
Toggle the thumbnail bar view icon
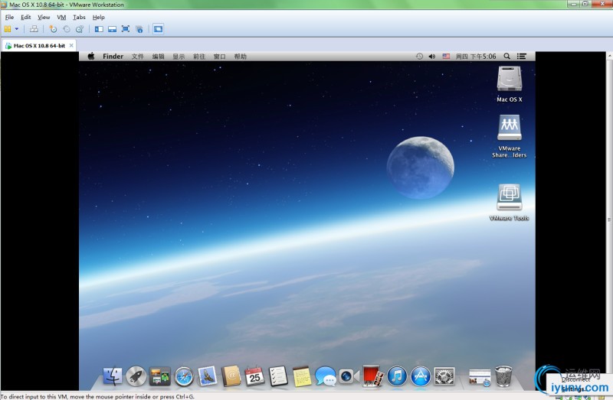pyautogui.click(x=112, y=29)
